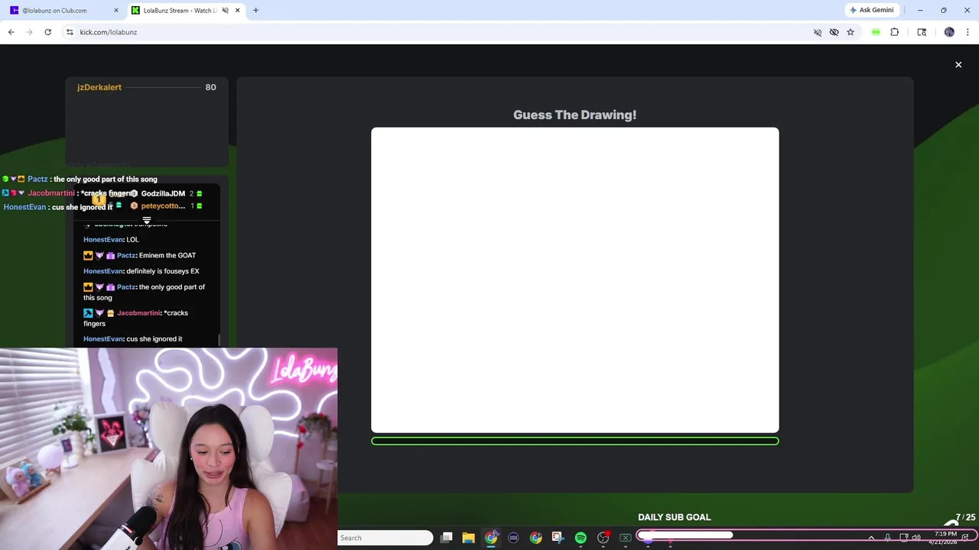Open a new browser tab
The image size is (979, 550).
coord(255,11)
